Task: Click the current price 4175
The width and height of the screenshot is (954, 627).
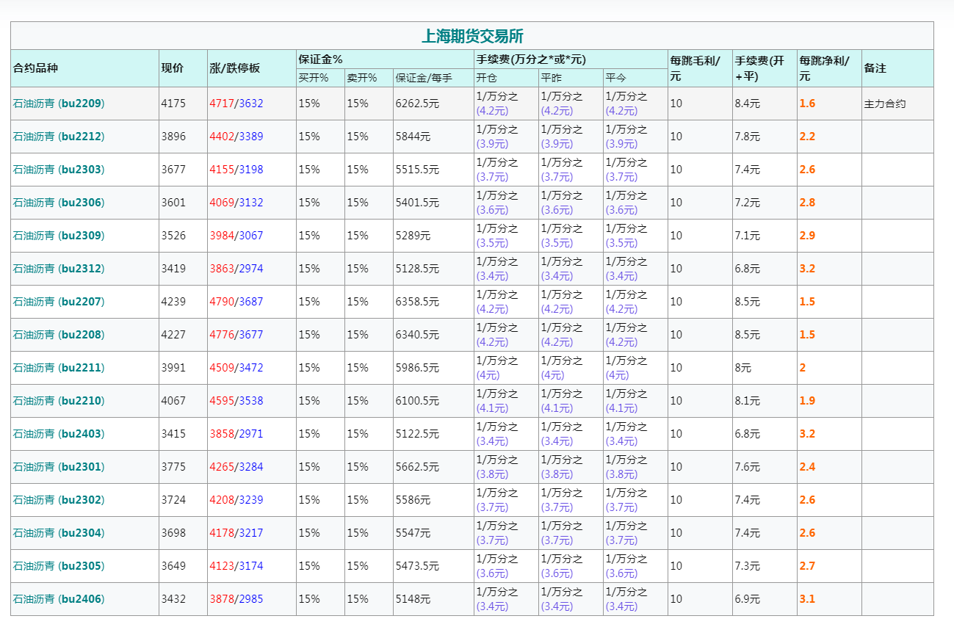Action: [x=173, y=104]
